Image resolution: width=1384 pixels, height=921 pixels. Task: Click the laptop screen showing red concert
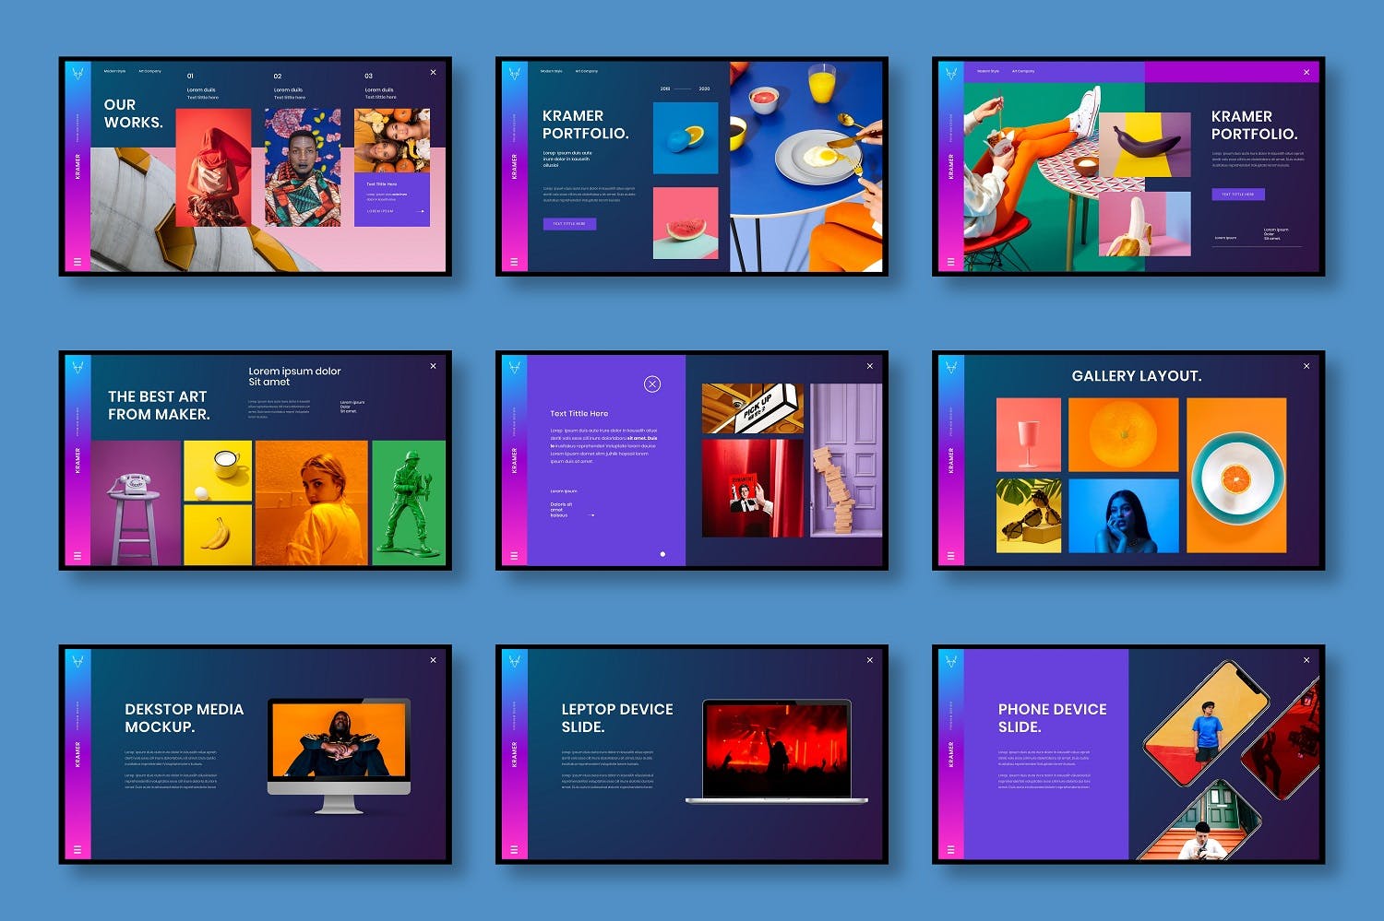(776, 750)
